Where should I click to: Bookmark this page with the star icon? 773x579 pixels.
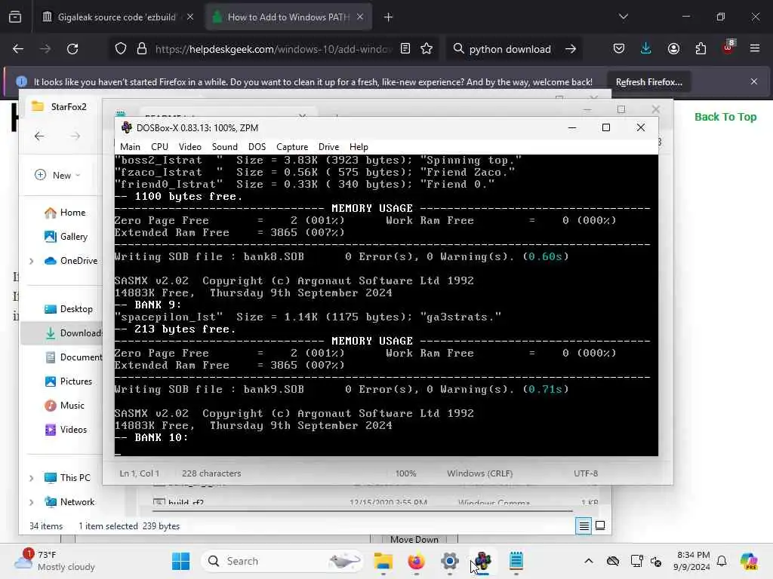[x=427, y=49]
